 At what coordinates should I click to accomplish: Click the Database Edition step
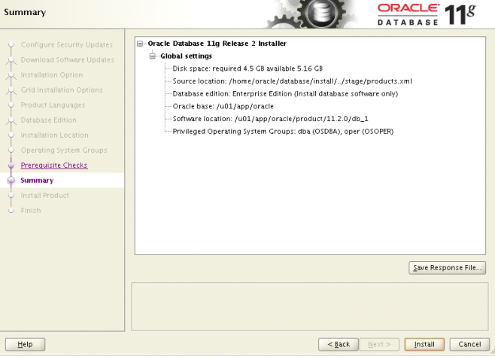49,120
